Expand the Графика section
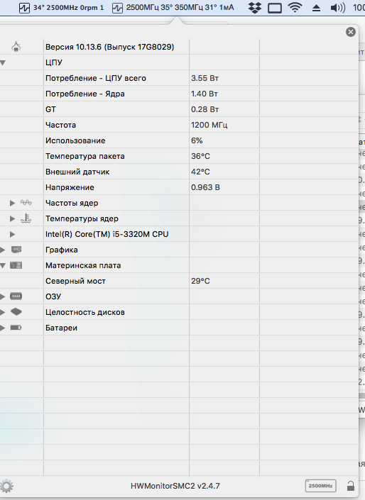 [3, 250]
